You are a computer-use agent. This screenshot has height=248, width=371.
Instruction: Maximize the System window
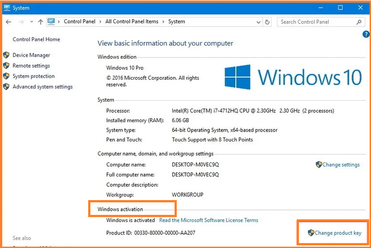pos(340,8)
